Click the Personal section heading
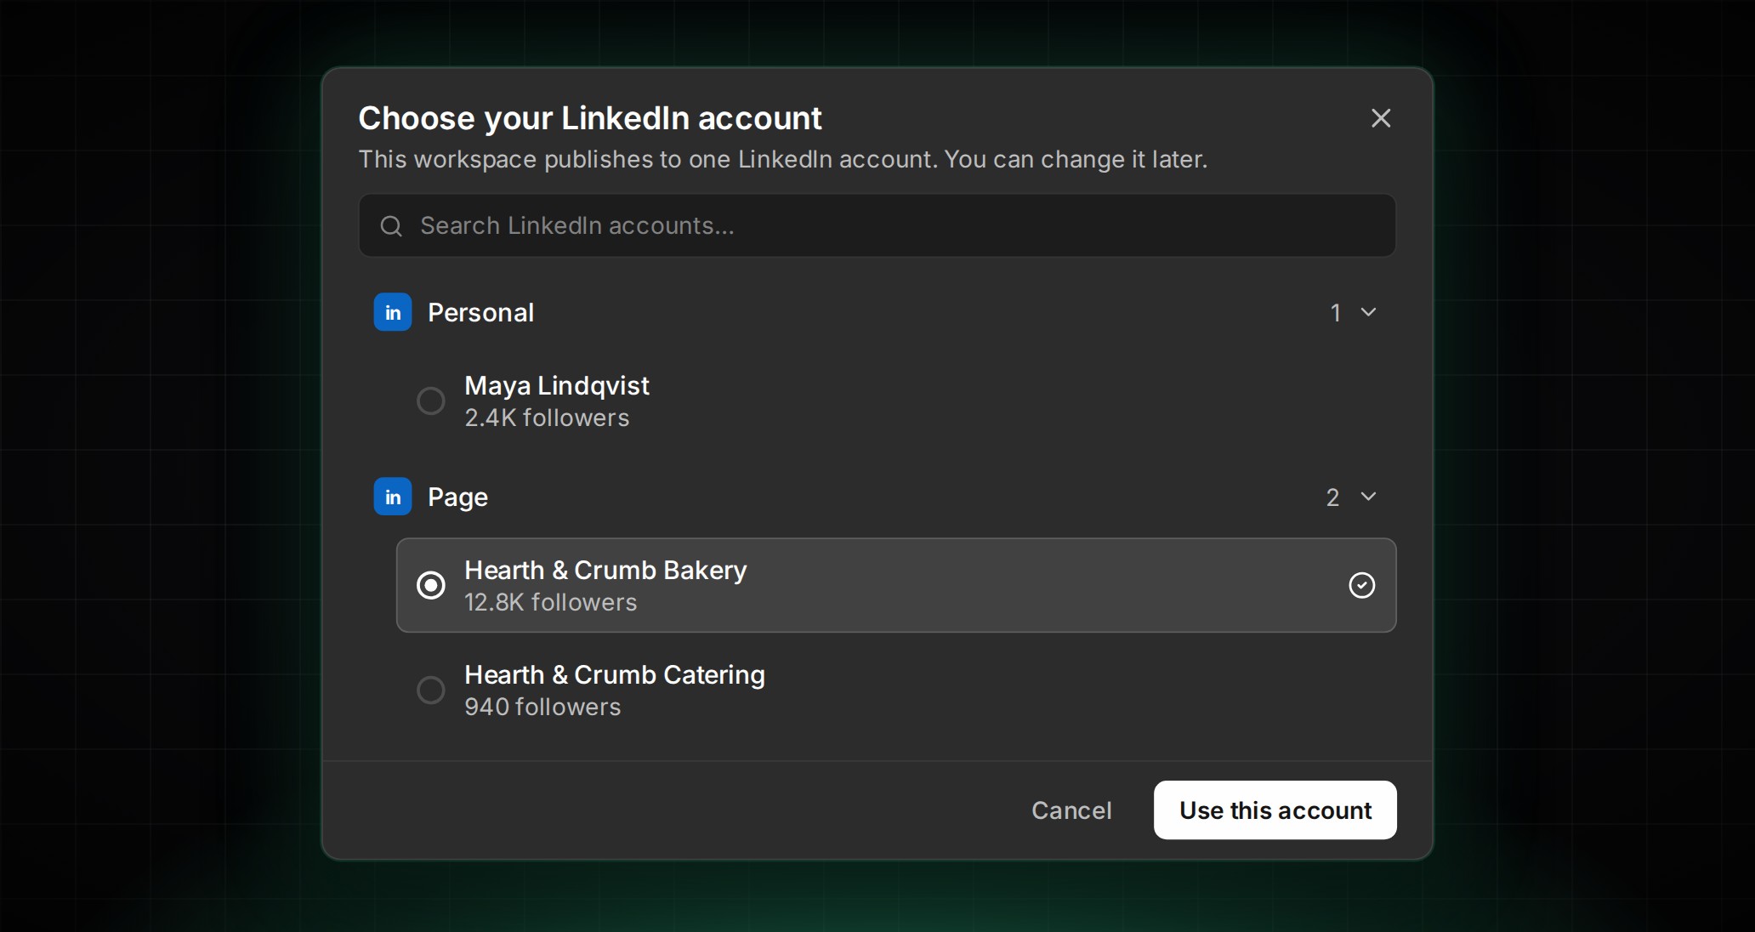Image resolution: width=1755 pixels, height=932 pixels. click(x=481, y=313)
